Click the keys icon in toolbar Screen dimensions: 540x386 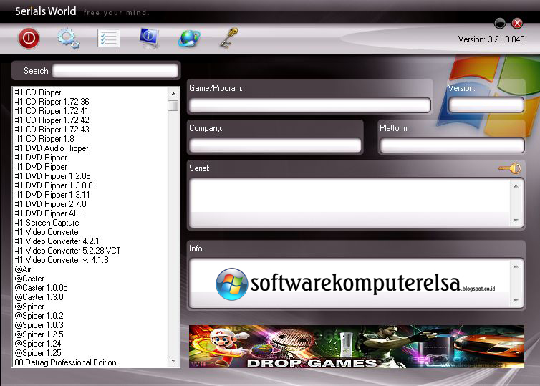(228, 38)
